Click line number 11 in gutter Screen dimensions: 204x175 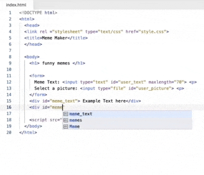(9, 76)
